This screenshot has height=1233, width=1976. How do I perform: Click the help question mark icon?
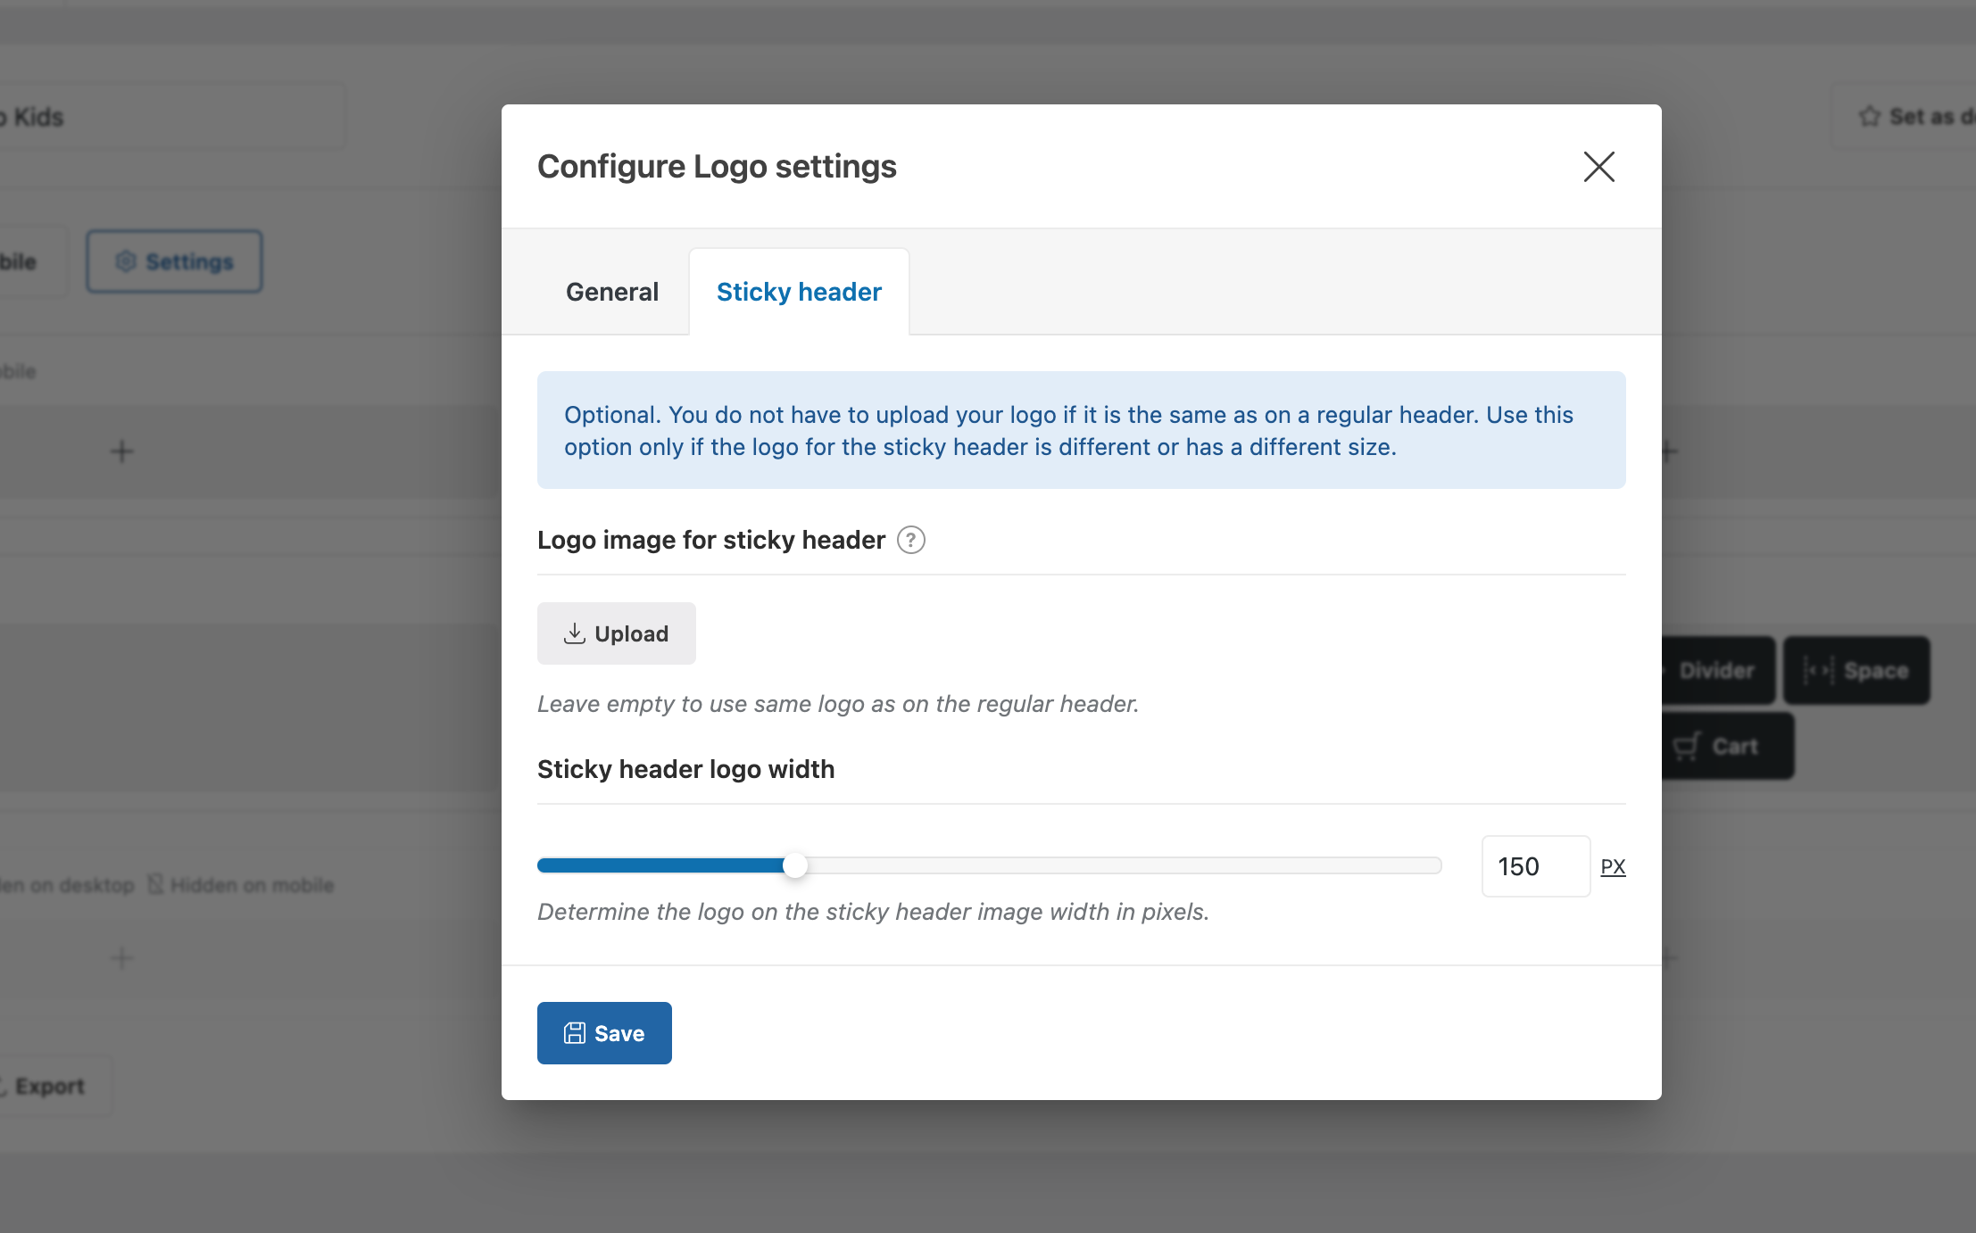pyautogui.click(x=910, y=540)
